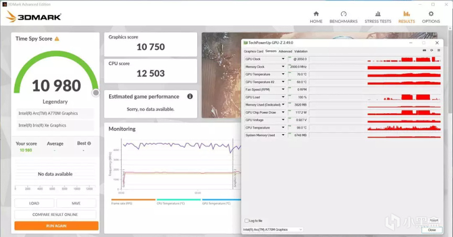Open the GPU Load sensor dropdown
The height and width of the screenshot is (237, 453).
tap(283, 97)
